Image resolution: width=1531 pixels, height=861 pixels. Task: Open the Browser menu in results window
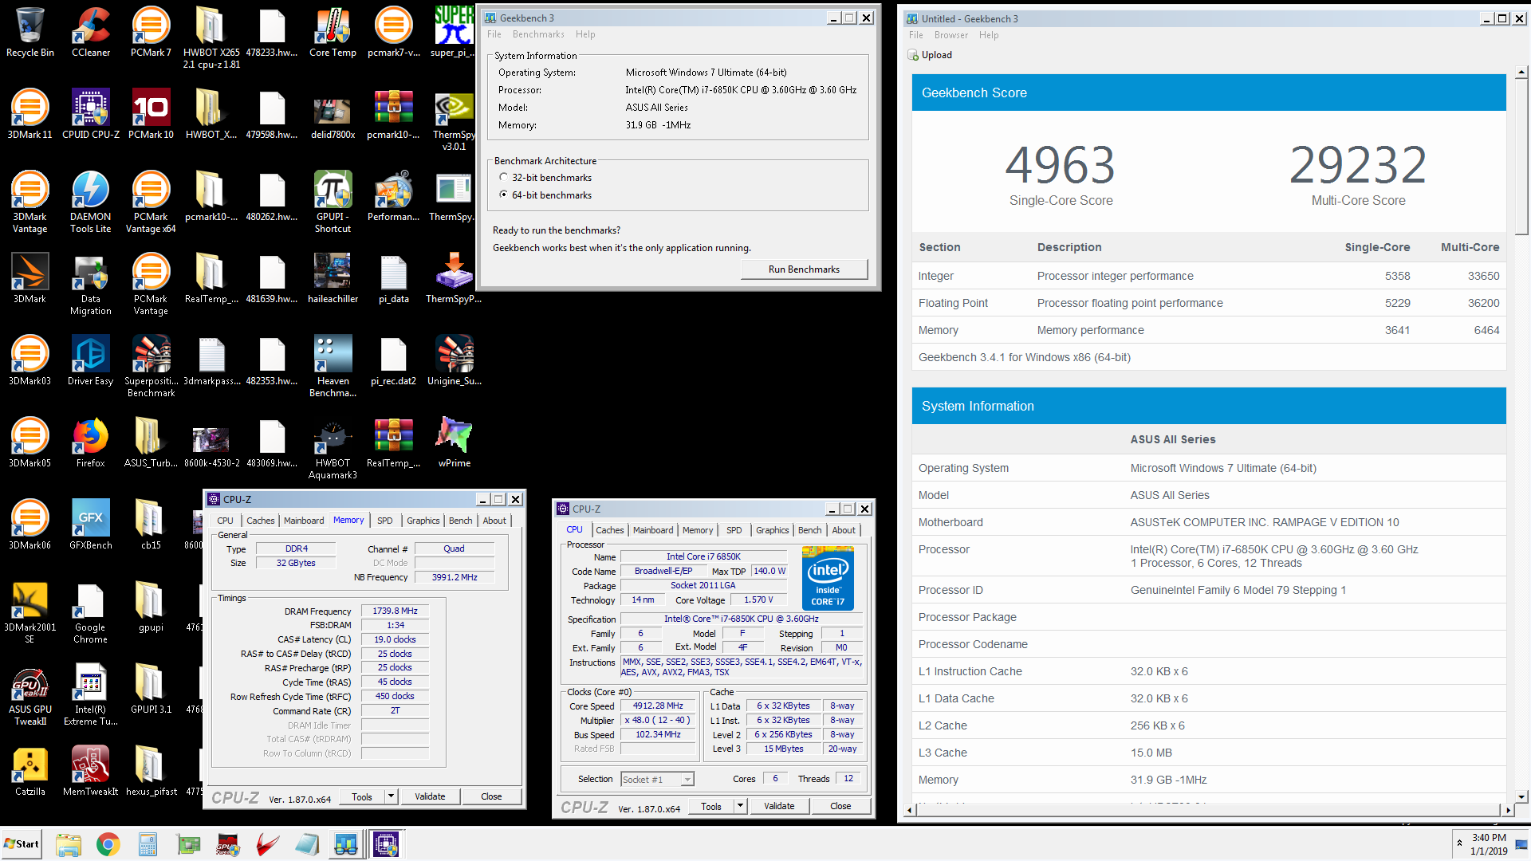(x=951, y=35)
